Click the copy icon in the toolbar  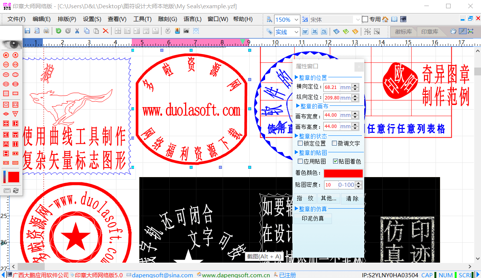tap(87, 31)
